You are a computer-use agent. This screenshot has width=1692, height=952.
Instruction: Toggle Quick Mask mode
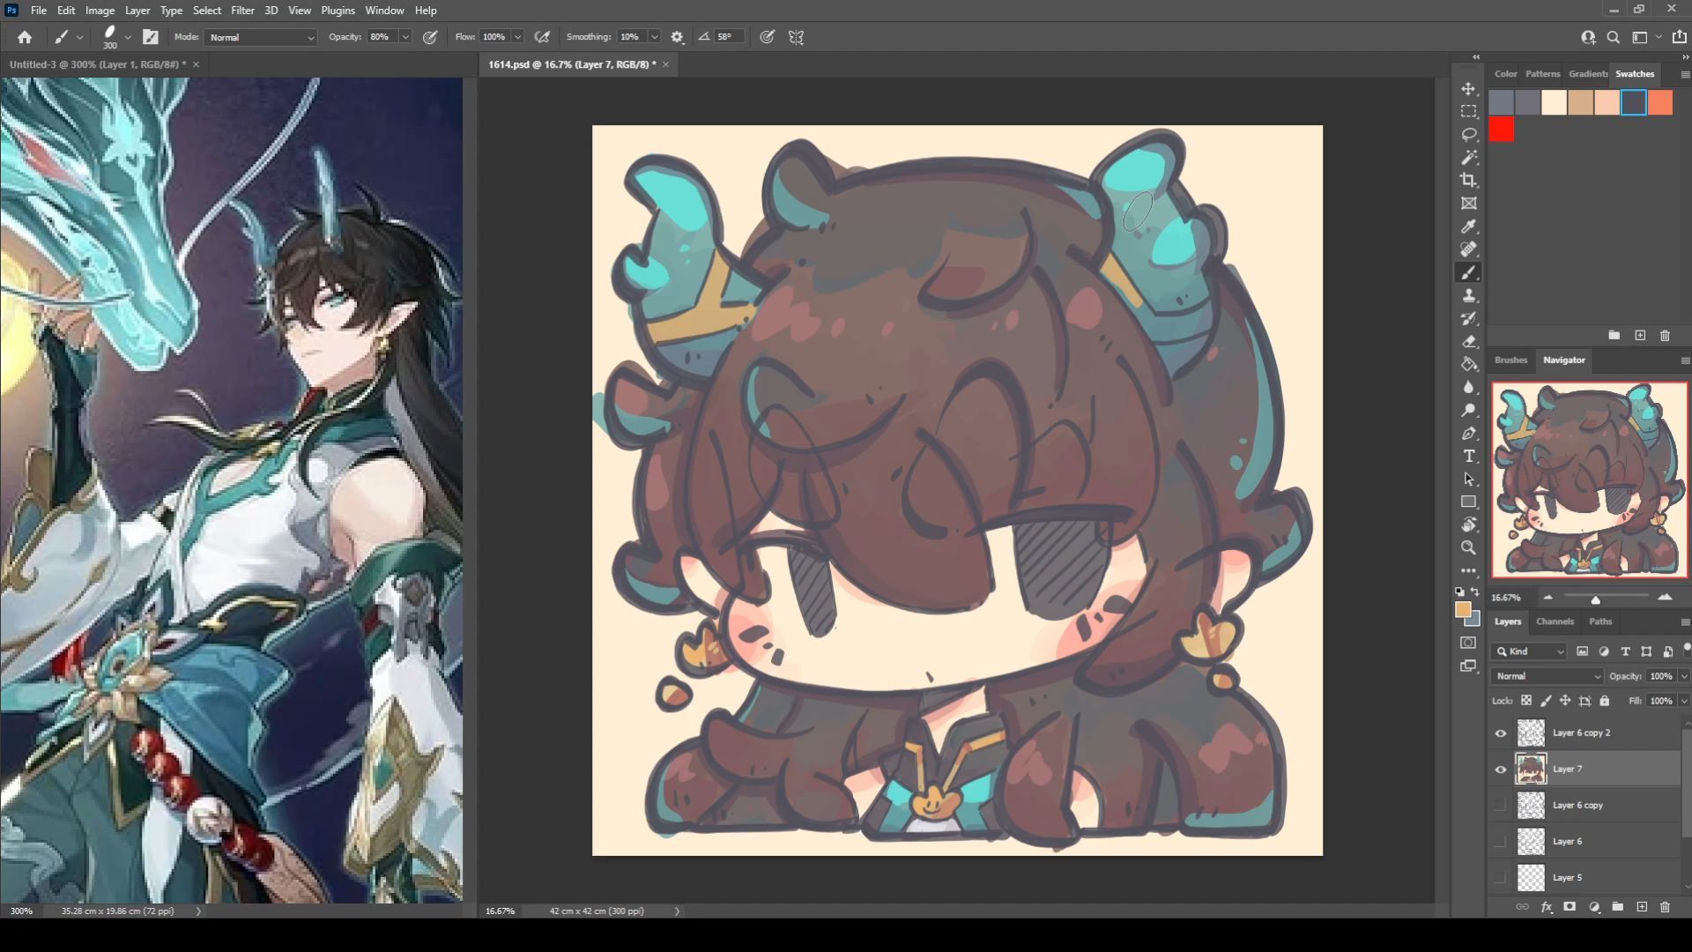coord(1468,643)
